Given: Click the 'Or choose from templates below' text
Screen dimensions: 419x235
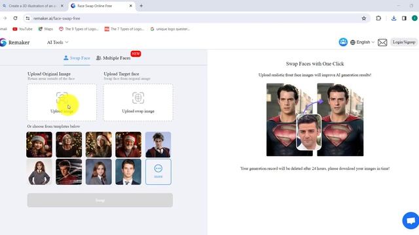Looking at the screenshot, I should pos(54,126).
